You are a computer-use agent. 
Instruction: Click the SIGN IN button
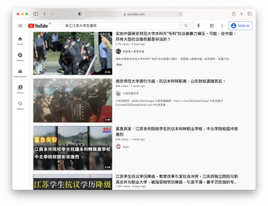tap(240, 26)
